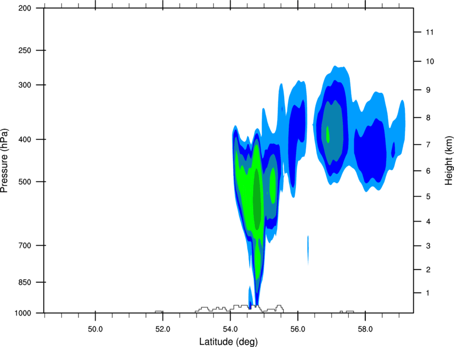Click the small green spot near 57 latitude

(x=328, y=135)
